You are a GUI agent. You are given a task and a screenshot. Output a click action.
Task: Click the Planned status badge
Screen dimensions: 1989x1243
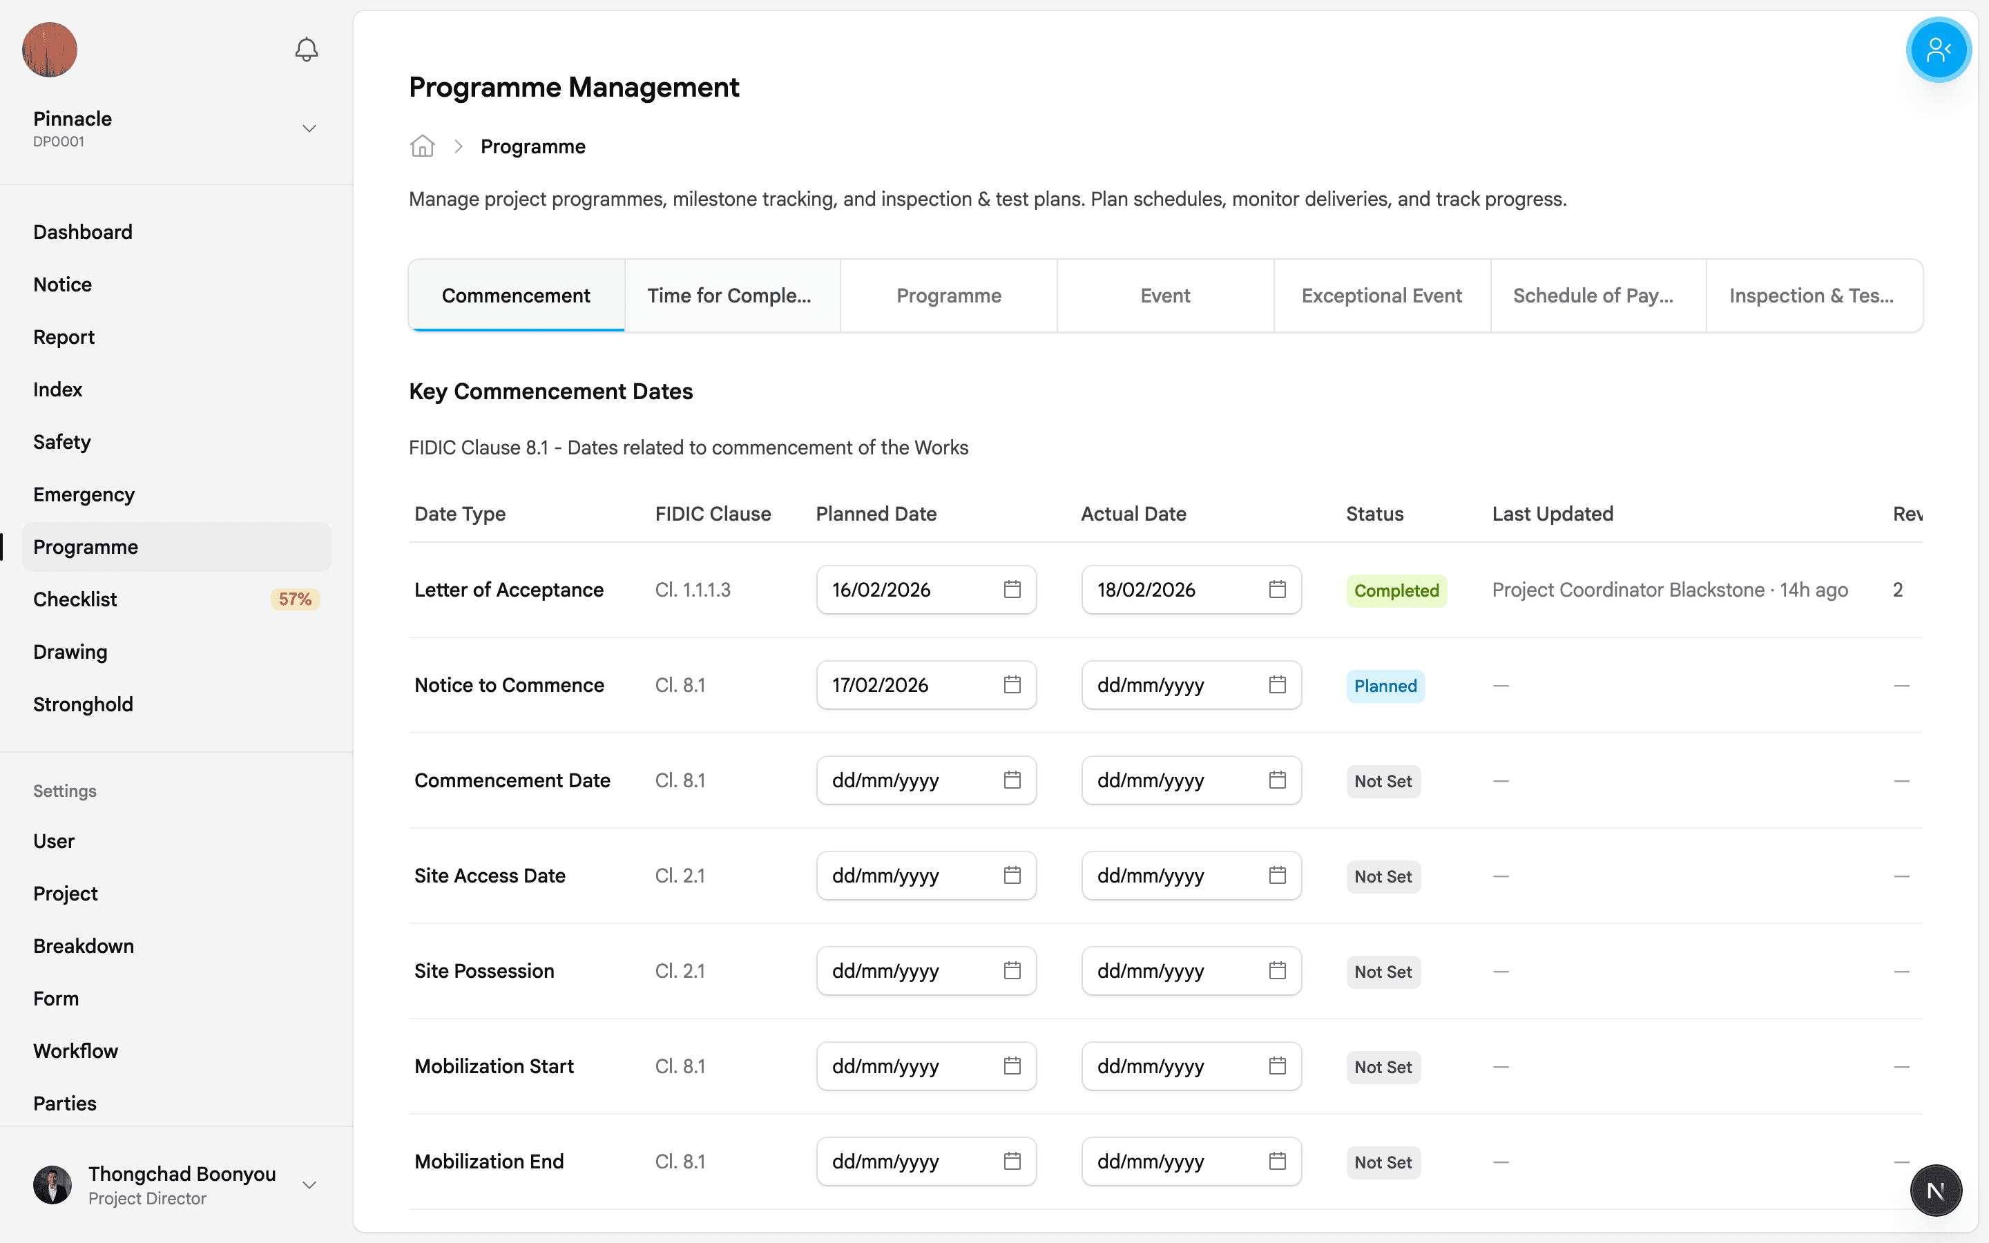[x=1385, y=686]
